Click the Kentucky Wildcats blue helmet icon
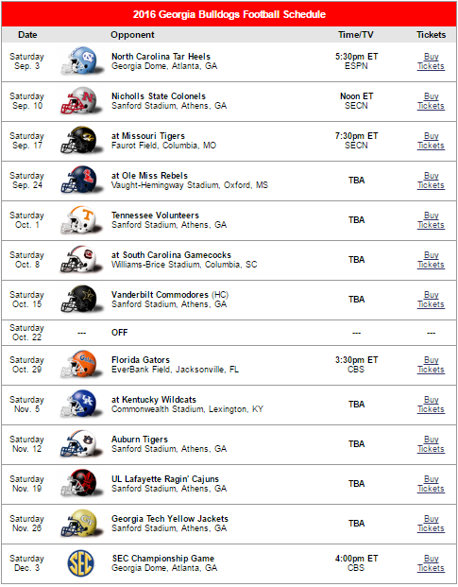The width and height of the screenshot is (458, 587). 81,404
